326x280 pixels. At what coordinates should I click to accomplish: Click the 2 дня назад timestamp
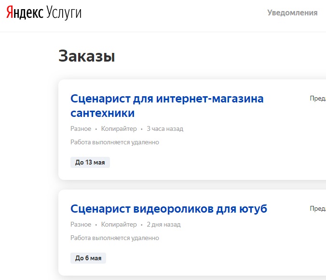[x=163, y=225]
